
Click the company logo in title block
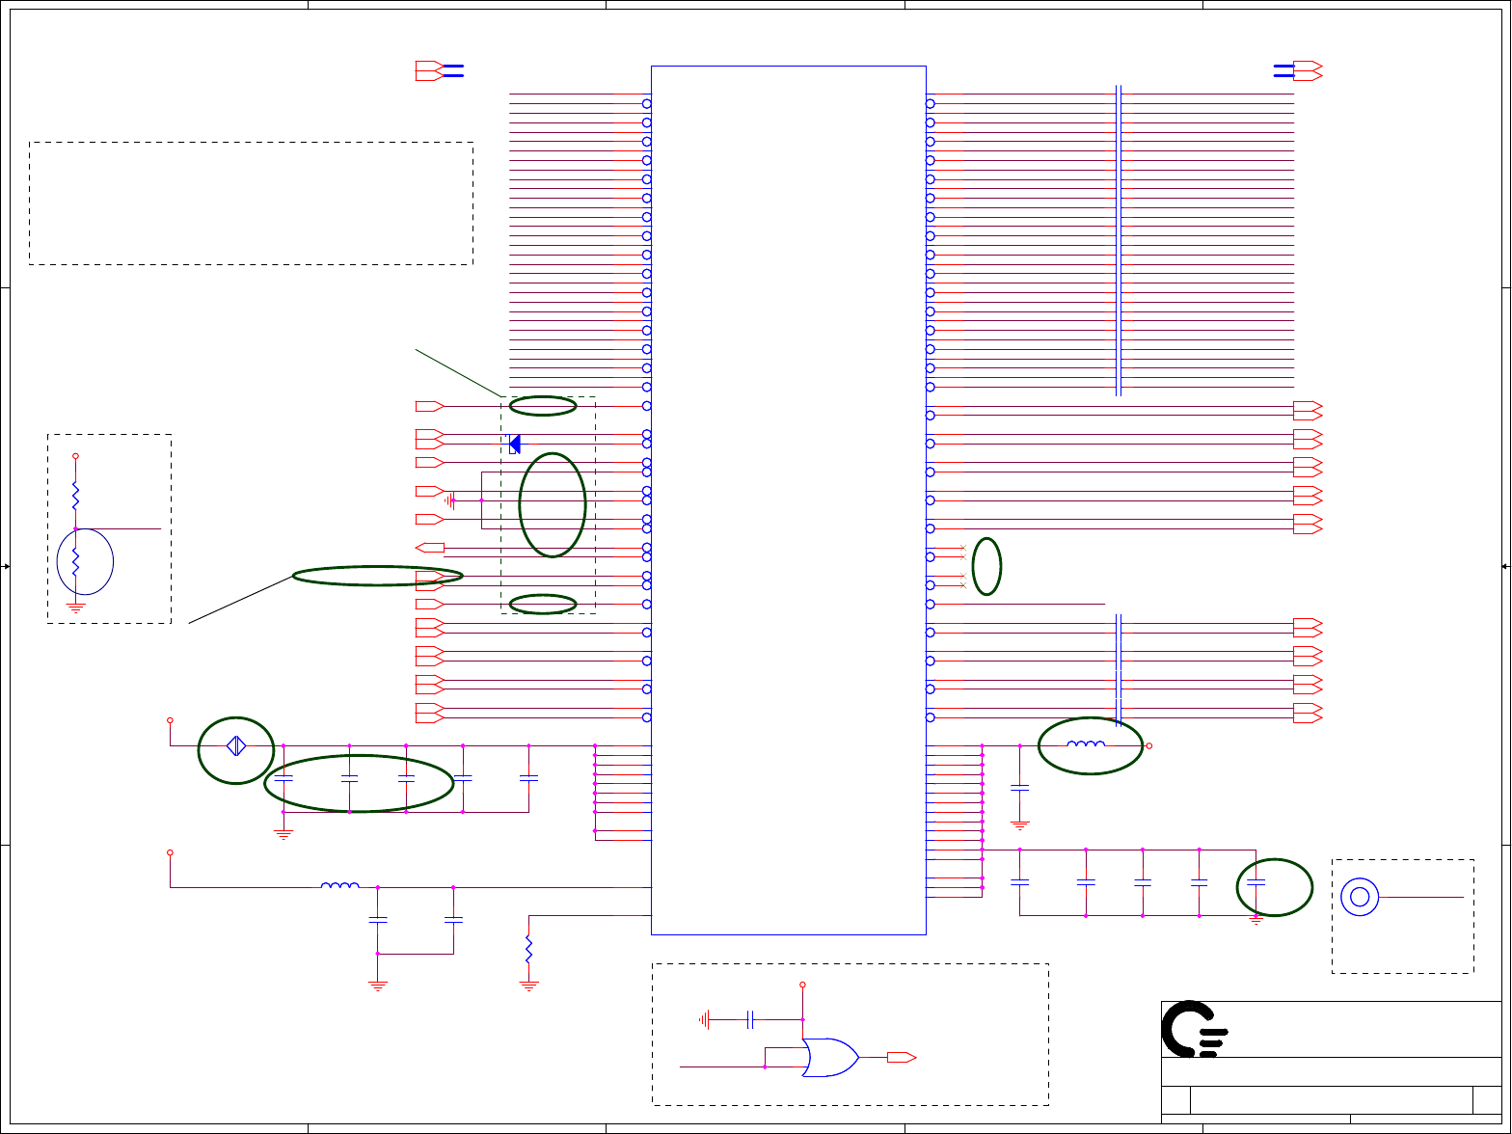click(1195, 1029)
